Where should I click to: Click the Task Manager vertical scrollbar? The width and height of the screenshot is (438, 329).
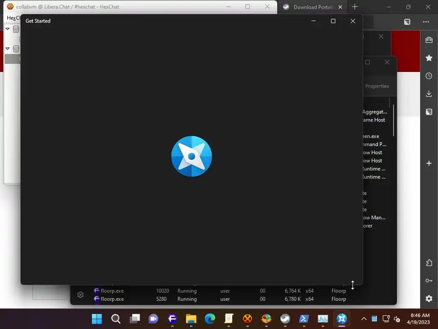394,120
